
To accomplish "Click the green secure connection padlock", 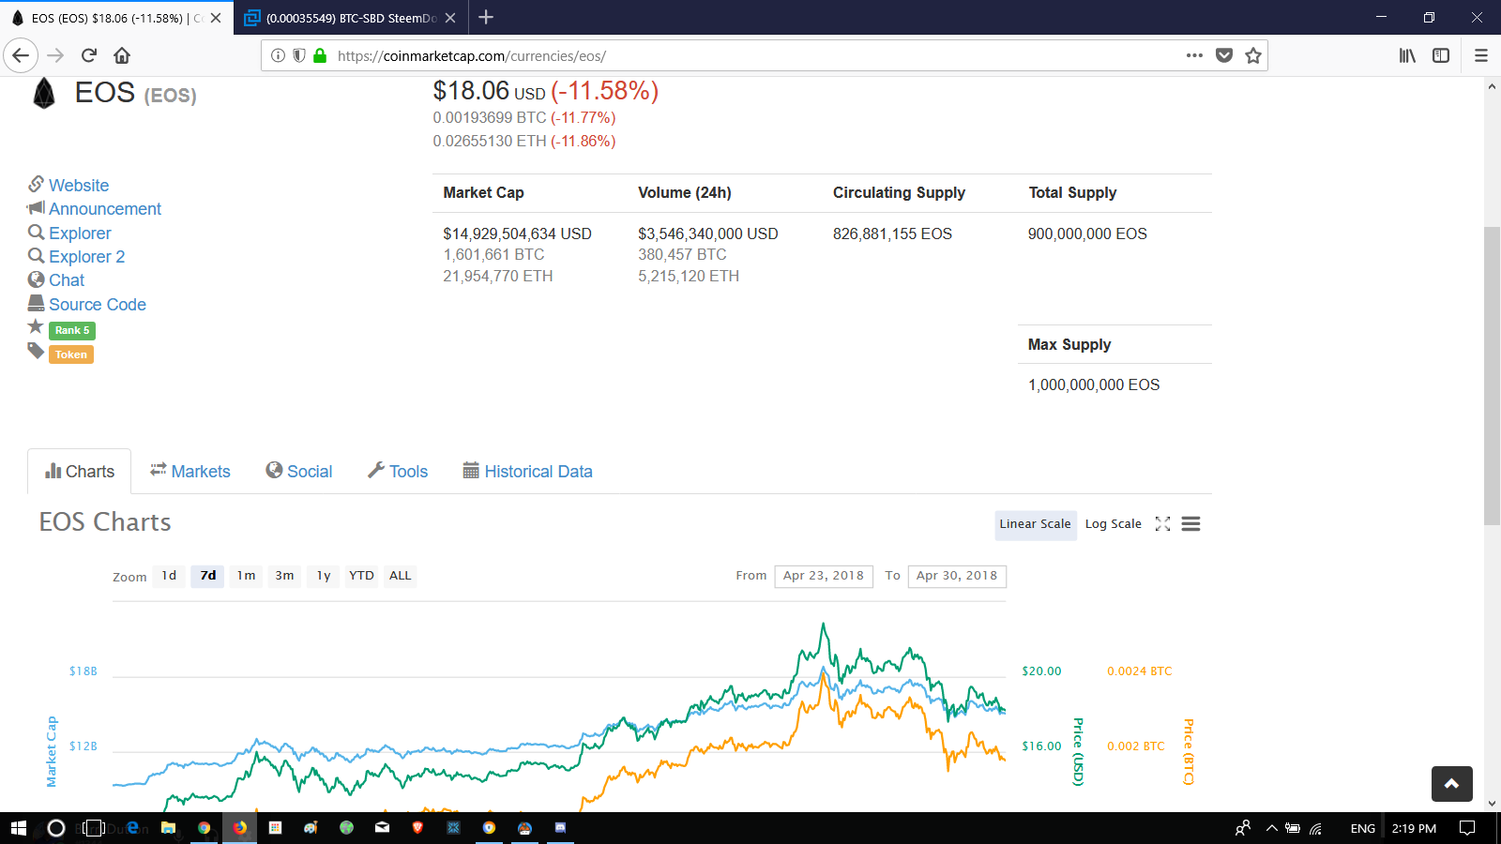I will pyautogui.click(x=320, y=55).
